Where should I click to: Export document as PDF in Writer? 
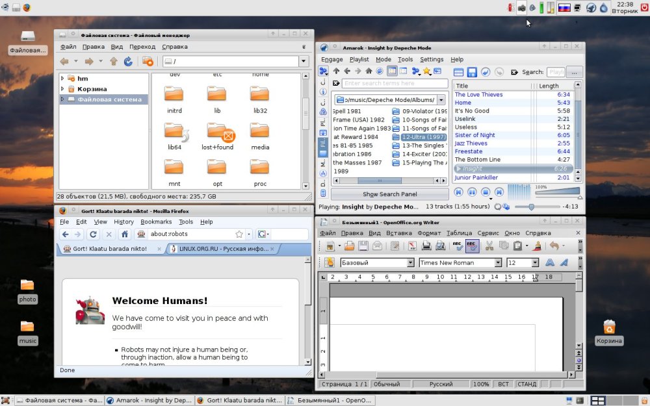click(412, 246)
